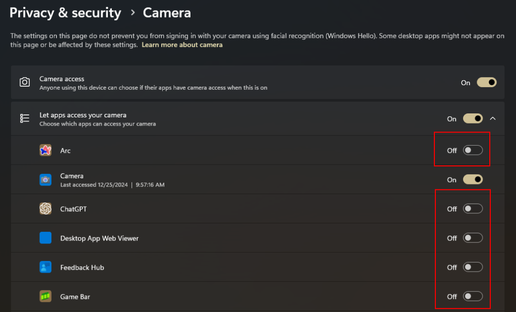This screenshot has width=516, height=312.
Task: Toggle camera access for Desktop App Web Viewer
Action: pos(473,238)
